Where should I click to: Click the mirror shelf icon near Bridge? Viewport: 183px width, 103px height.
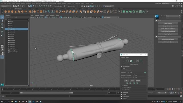coord(63,11)
